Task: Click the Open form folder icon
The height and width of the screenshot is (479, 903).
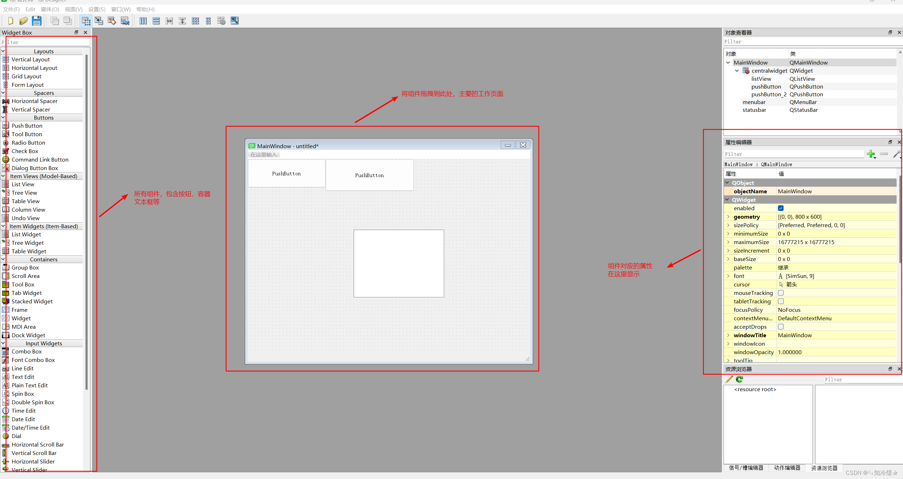Action: coord(23,21)
